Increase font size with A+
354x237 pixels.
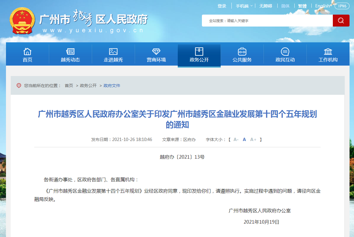(x=253, y=140)
